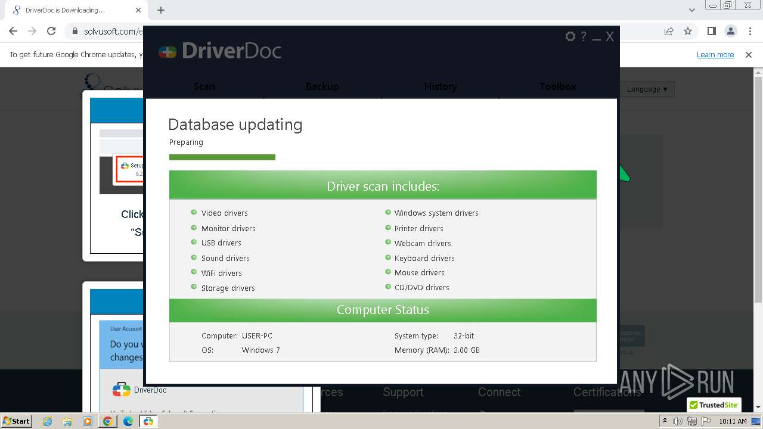
Task: Open Action Center flag icon
Action: [706, 421]
